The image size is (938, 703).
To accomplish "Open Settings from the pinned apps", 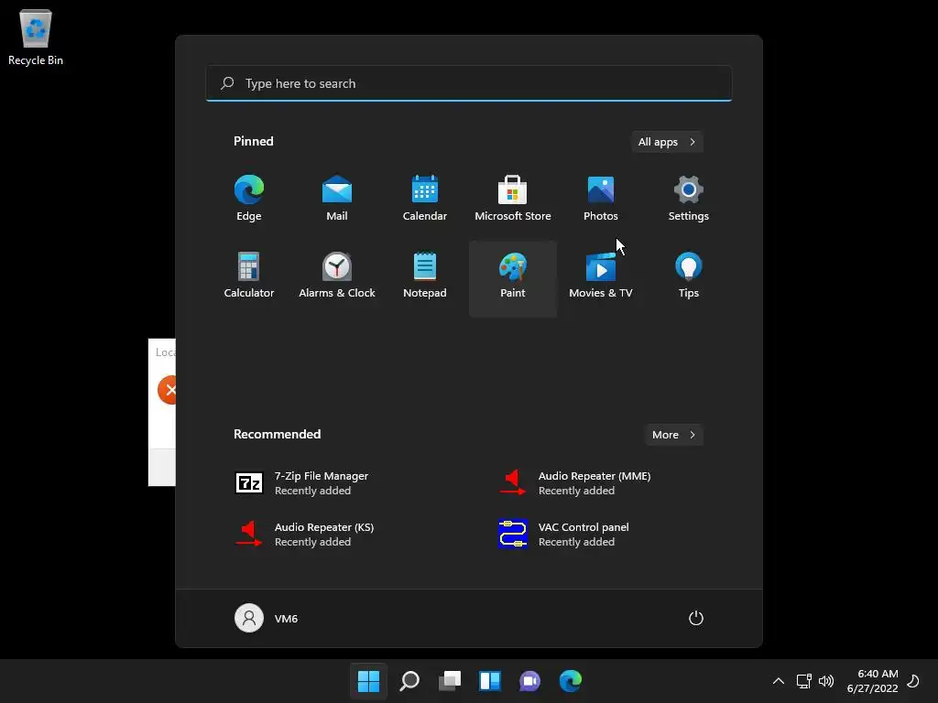I will point(689,199).
